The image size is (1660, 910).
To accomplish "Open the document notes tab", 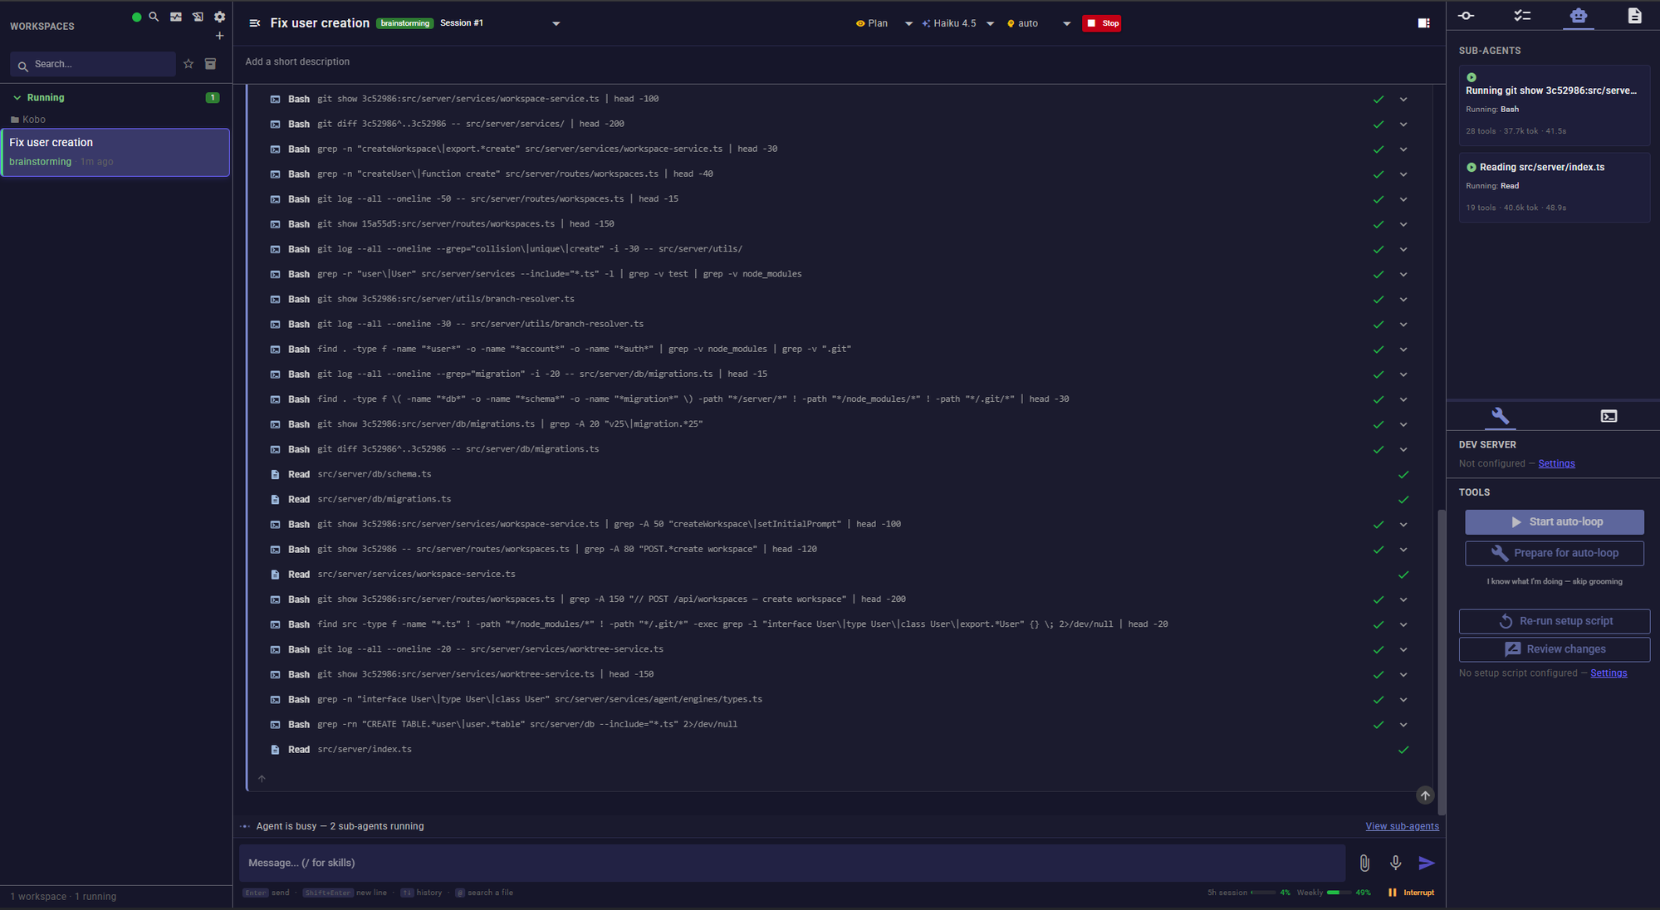I will pos(1634,16).
